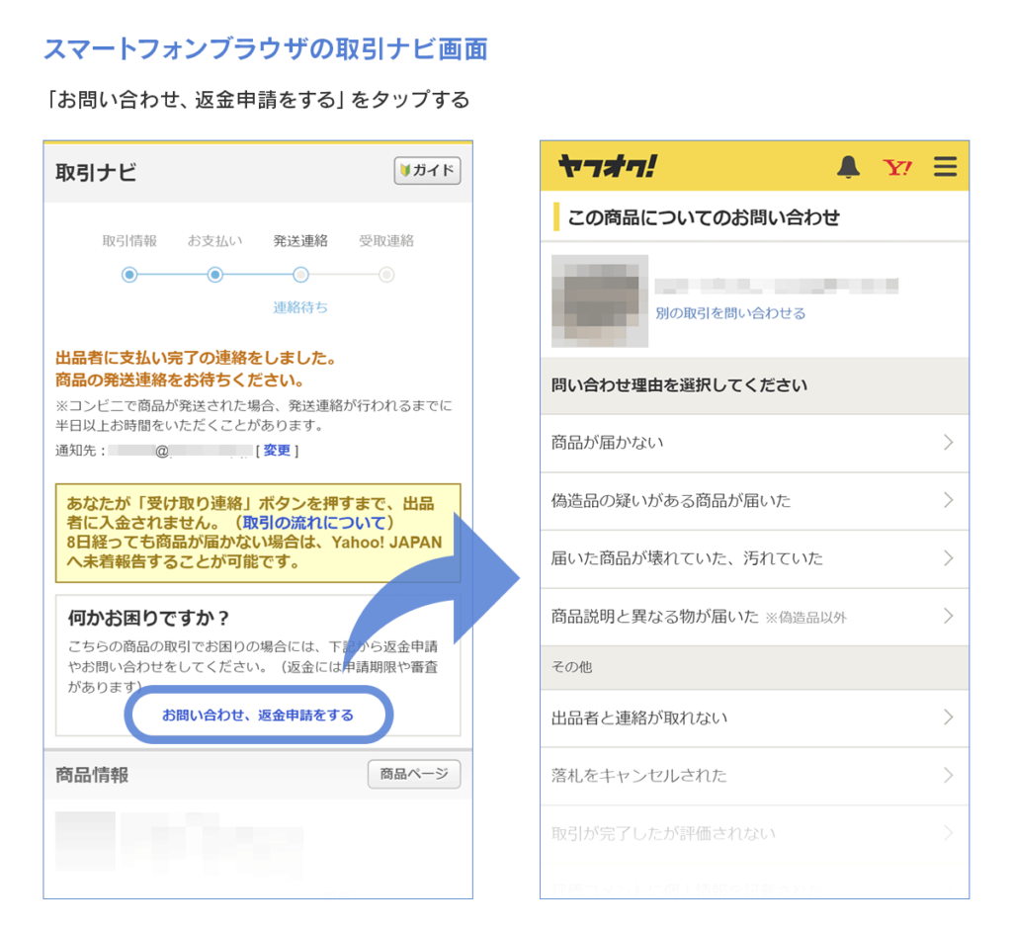Click the 受取連絡 progress step circle
Image resolution: width=1012 pixels, height=928 pixels.
(386, 275)
